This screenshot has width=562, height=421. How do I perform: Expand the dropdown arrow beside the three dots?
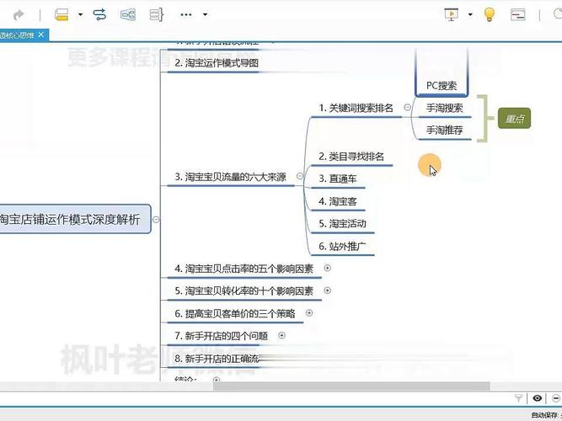(205, 14)
